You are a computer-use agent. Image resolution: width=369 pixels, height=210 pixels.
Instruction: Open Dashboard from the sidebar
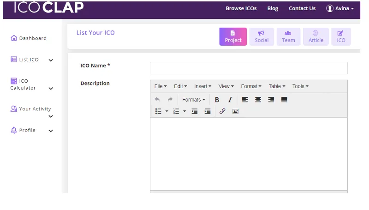[29, 38]
